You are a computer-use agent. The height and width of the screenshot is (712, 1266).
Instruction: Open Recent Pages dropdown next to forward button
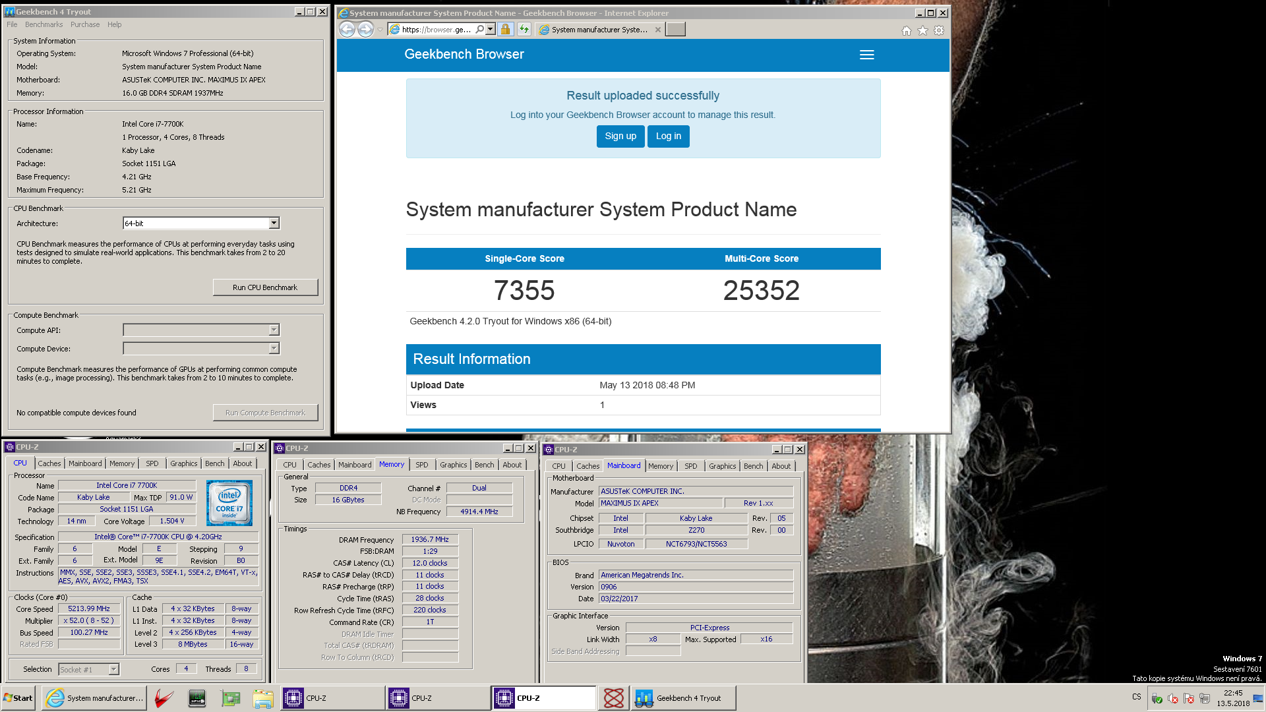pyautogui.click(x=380, y=30)
